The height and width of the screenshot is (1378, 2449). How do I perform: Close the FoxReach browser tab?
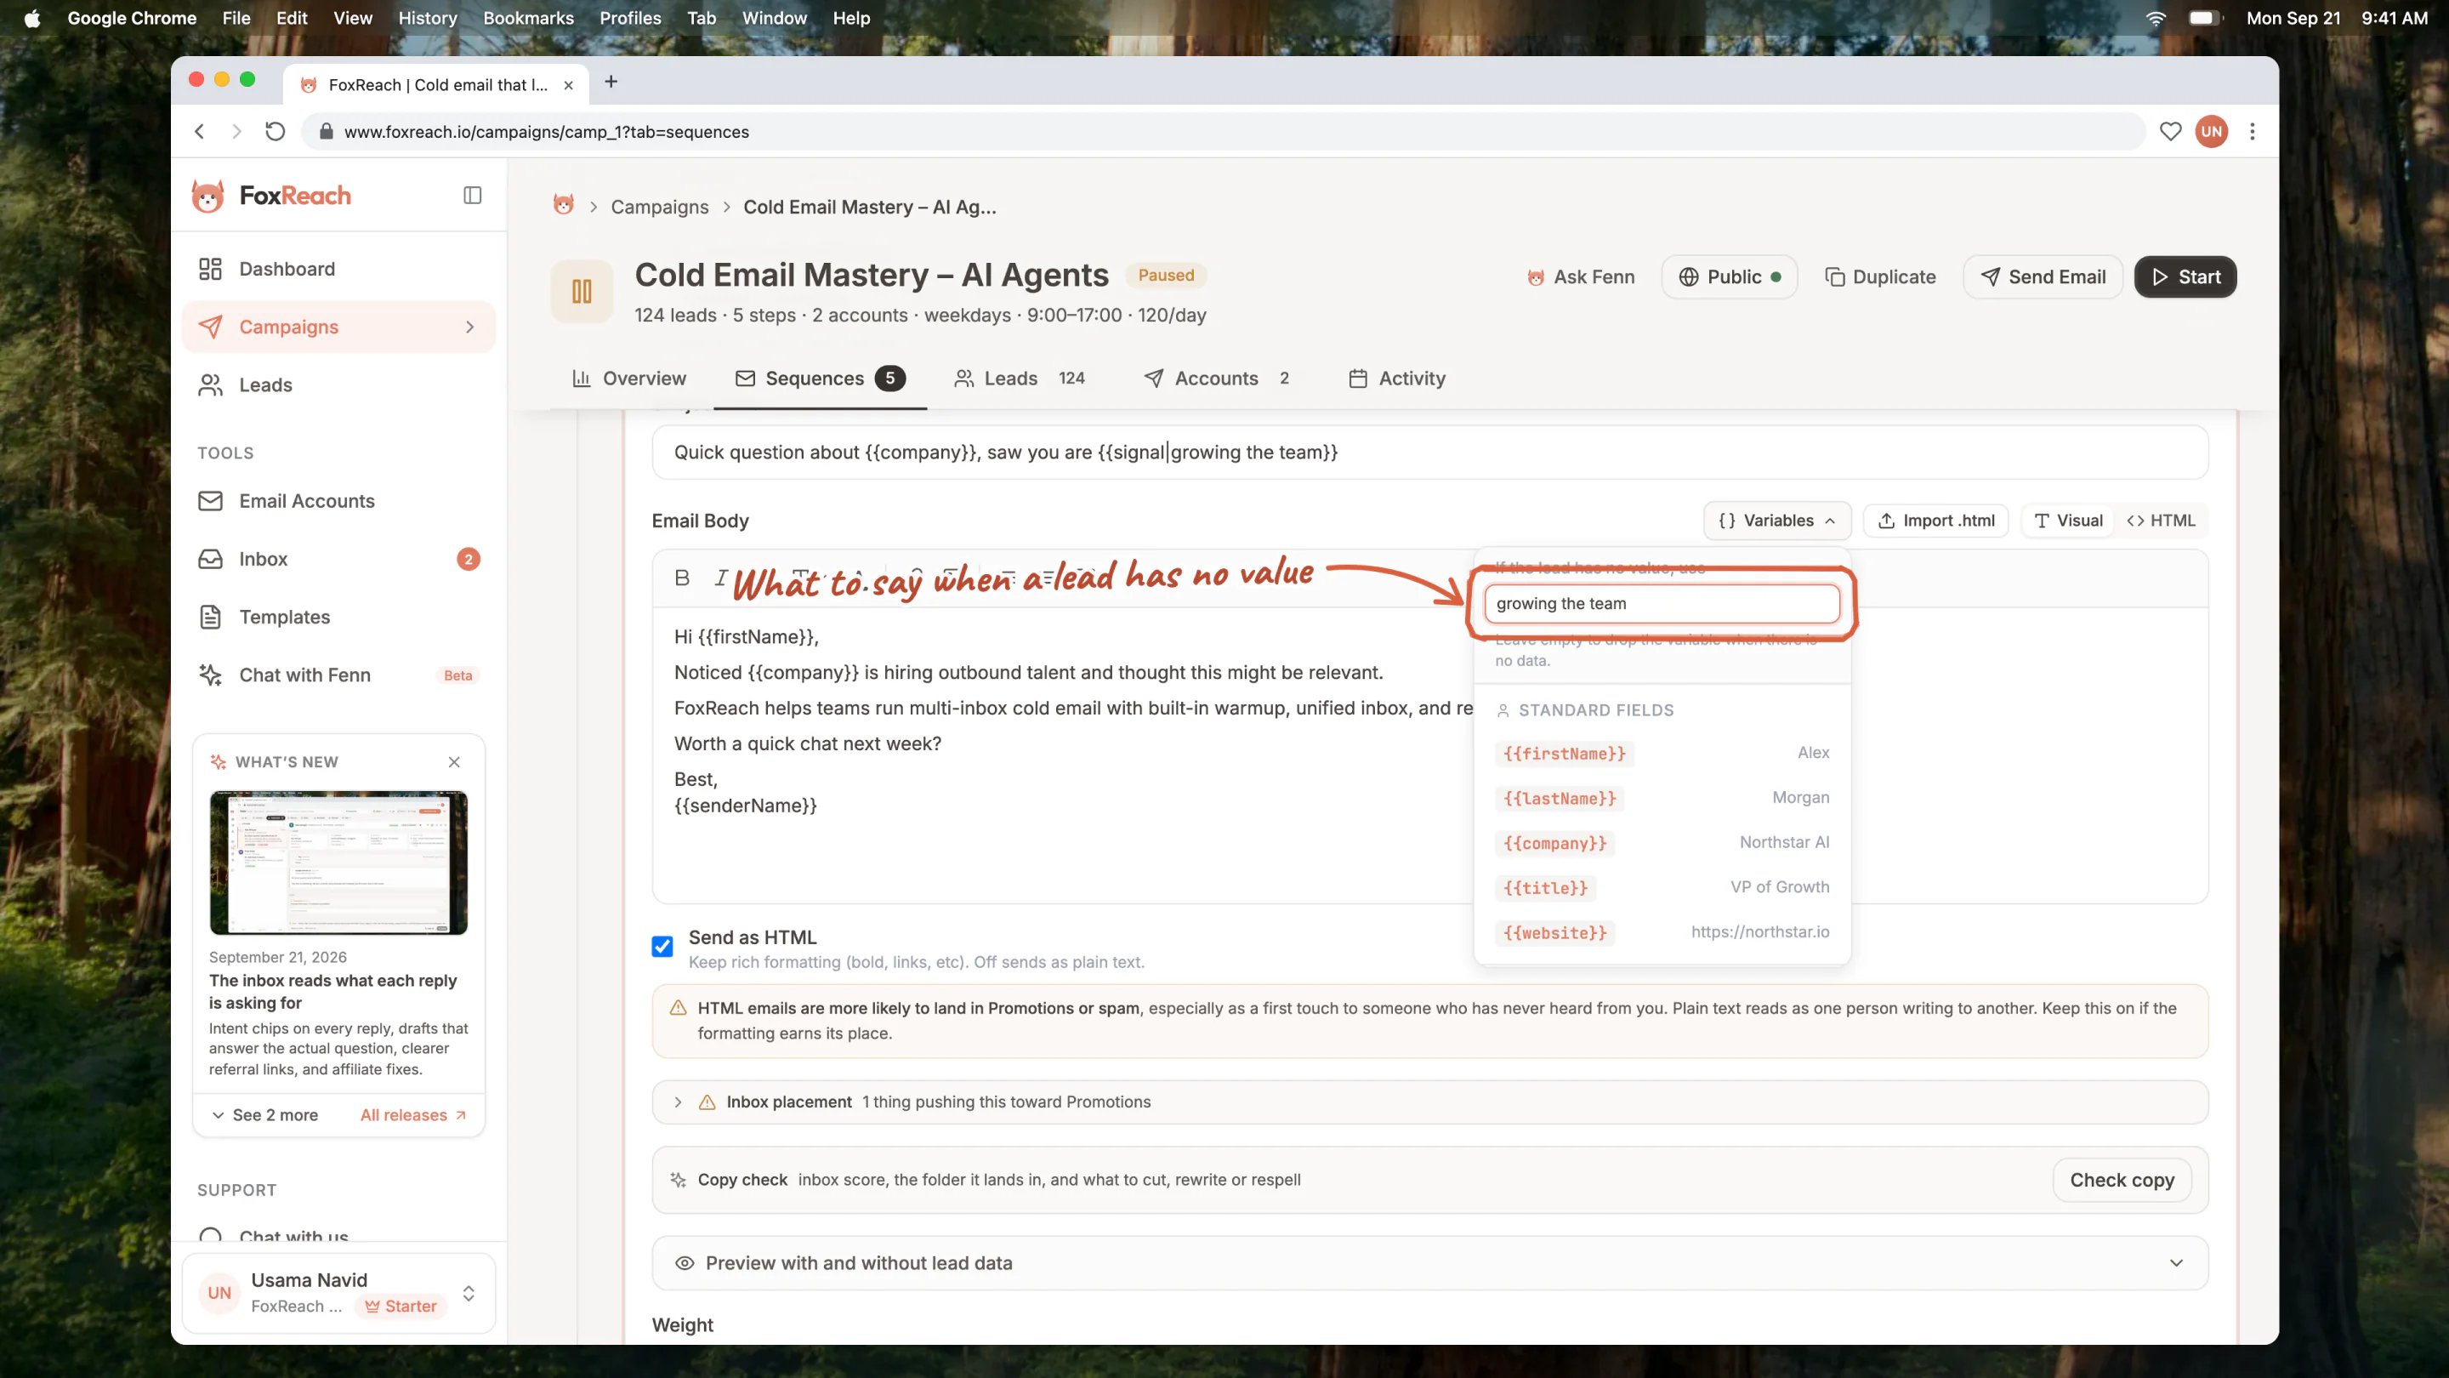pyautogui.click(x=569, y=85)
